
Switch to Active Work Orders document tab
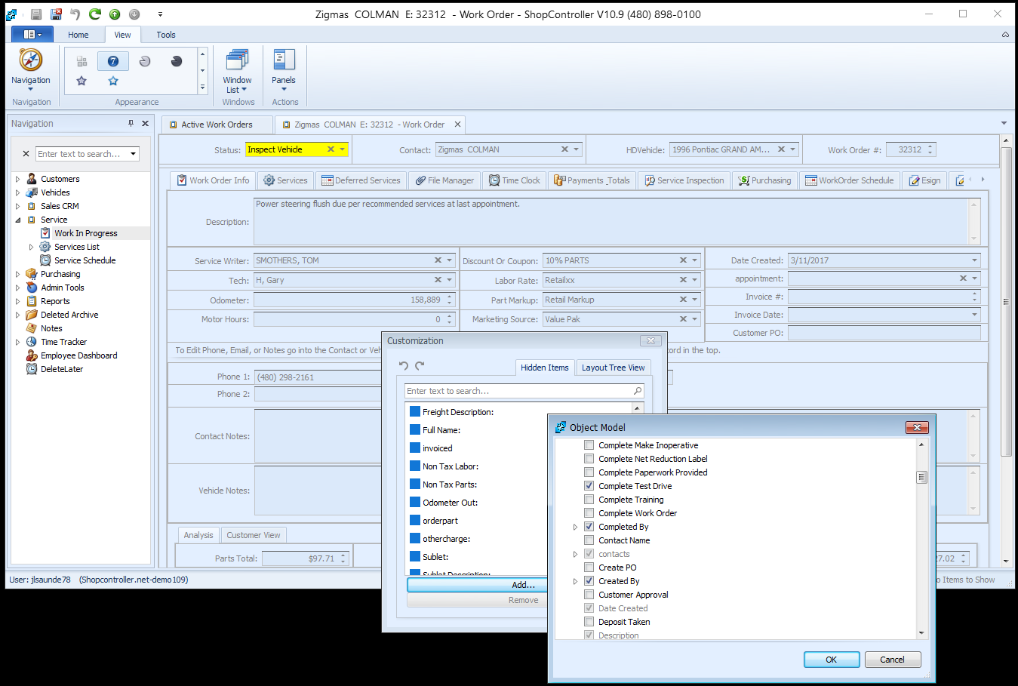(217, 125)
